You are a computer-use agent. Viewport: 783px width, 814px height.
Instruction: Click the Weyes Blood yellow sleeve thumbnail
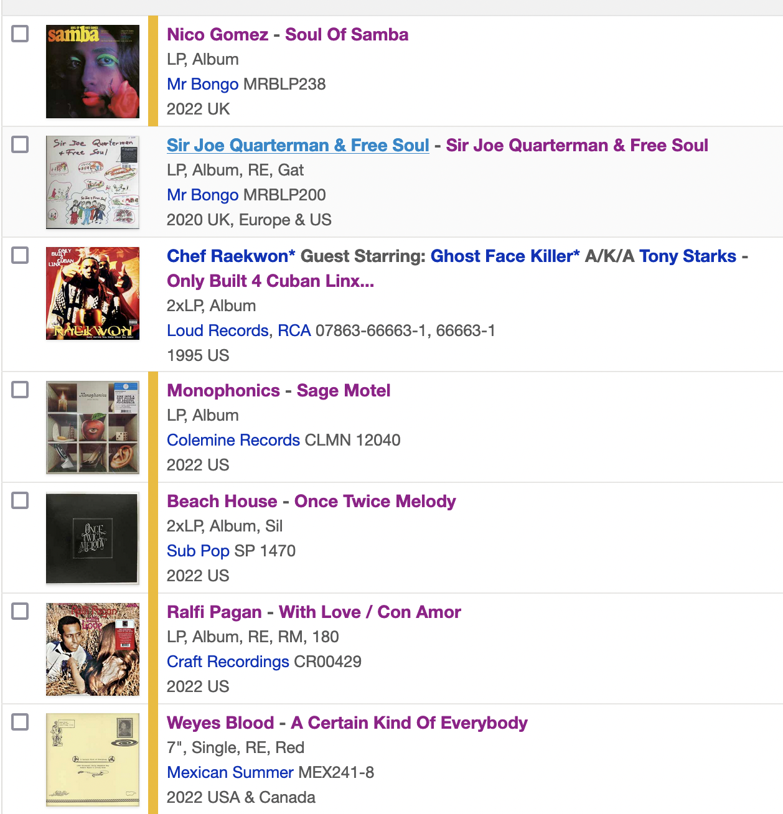click(93, 760)
